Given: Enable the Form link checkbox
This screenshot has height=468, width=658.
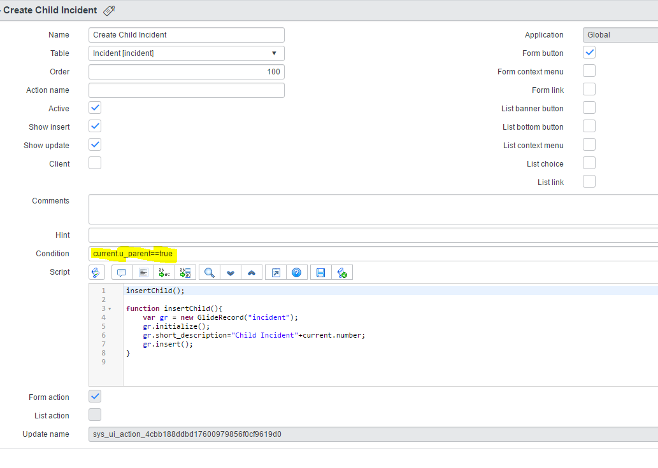Looking at the screenshot, I should pyautogui.click(x=589, y=89).
